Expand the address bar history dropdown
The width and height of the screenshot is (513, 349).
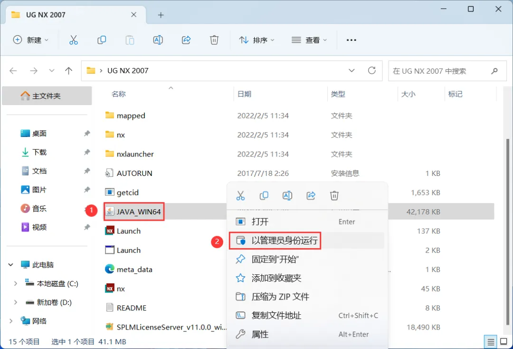(351, 70)
